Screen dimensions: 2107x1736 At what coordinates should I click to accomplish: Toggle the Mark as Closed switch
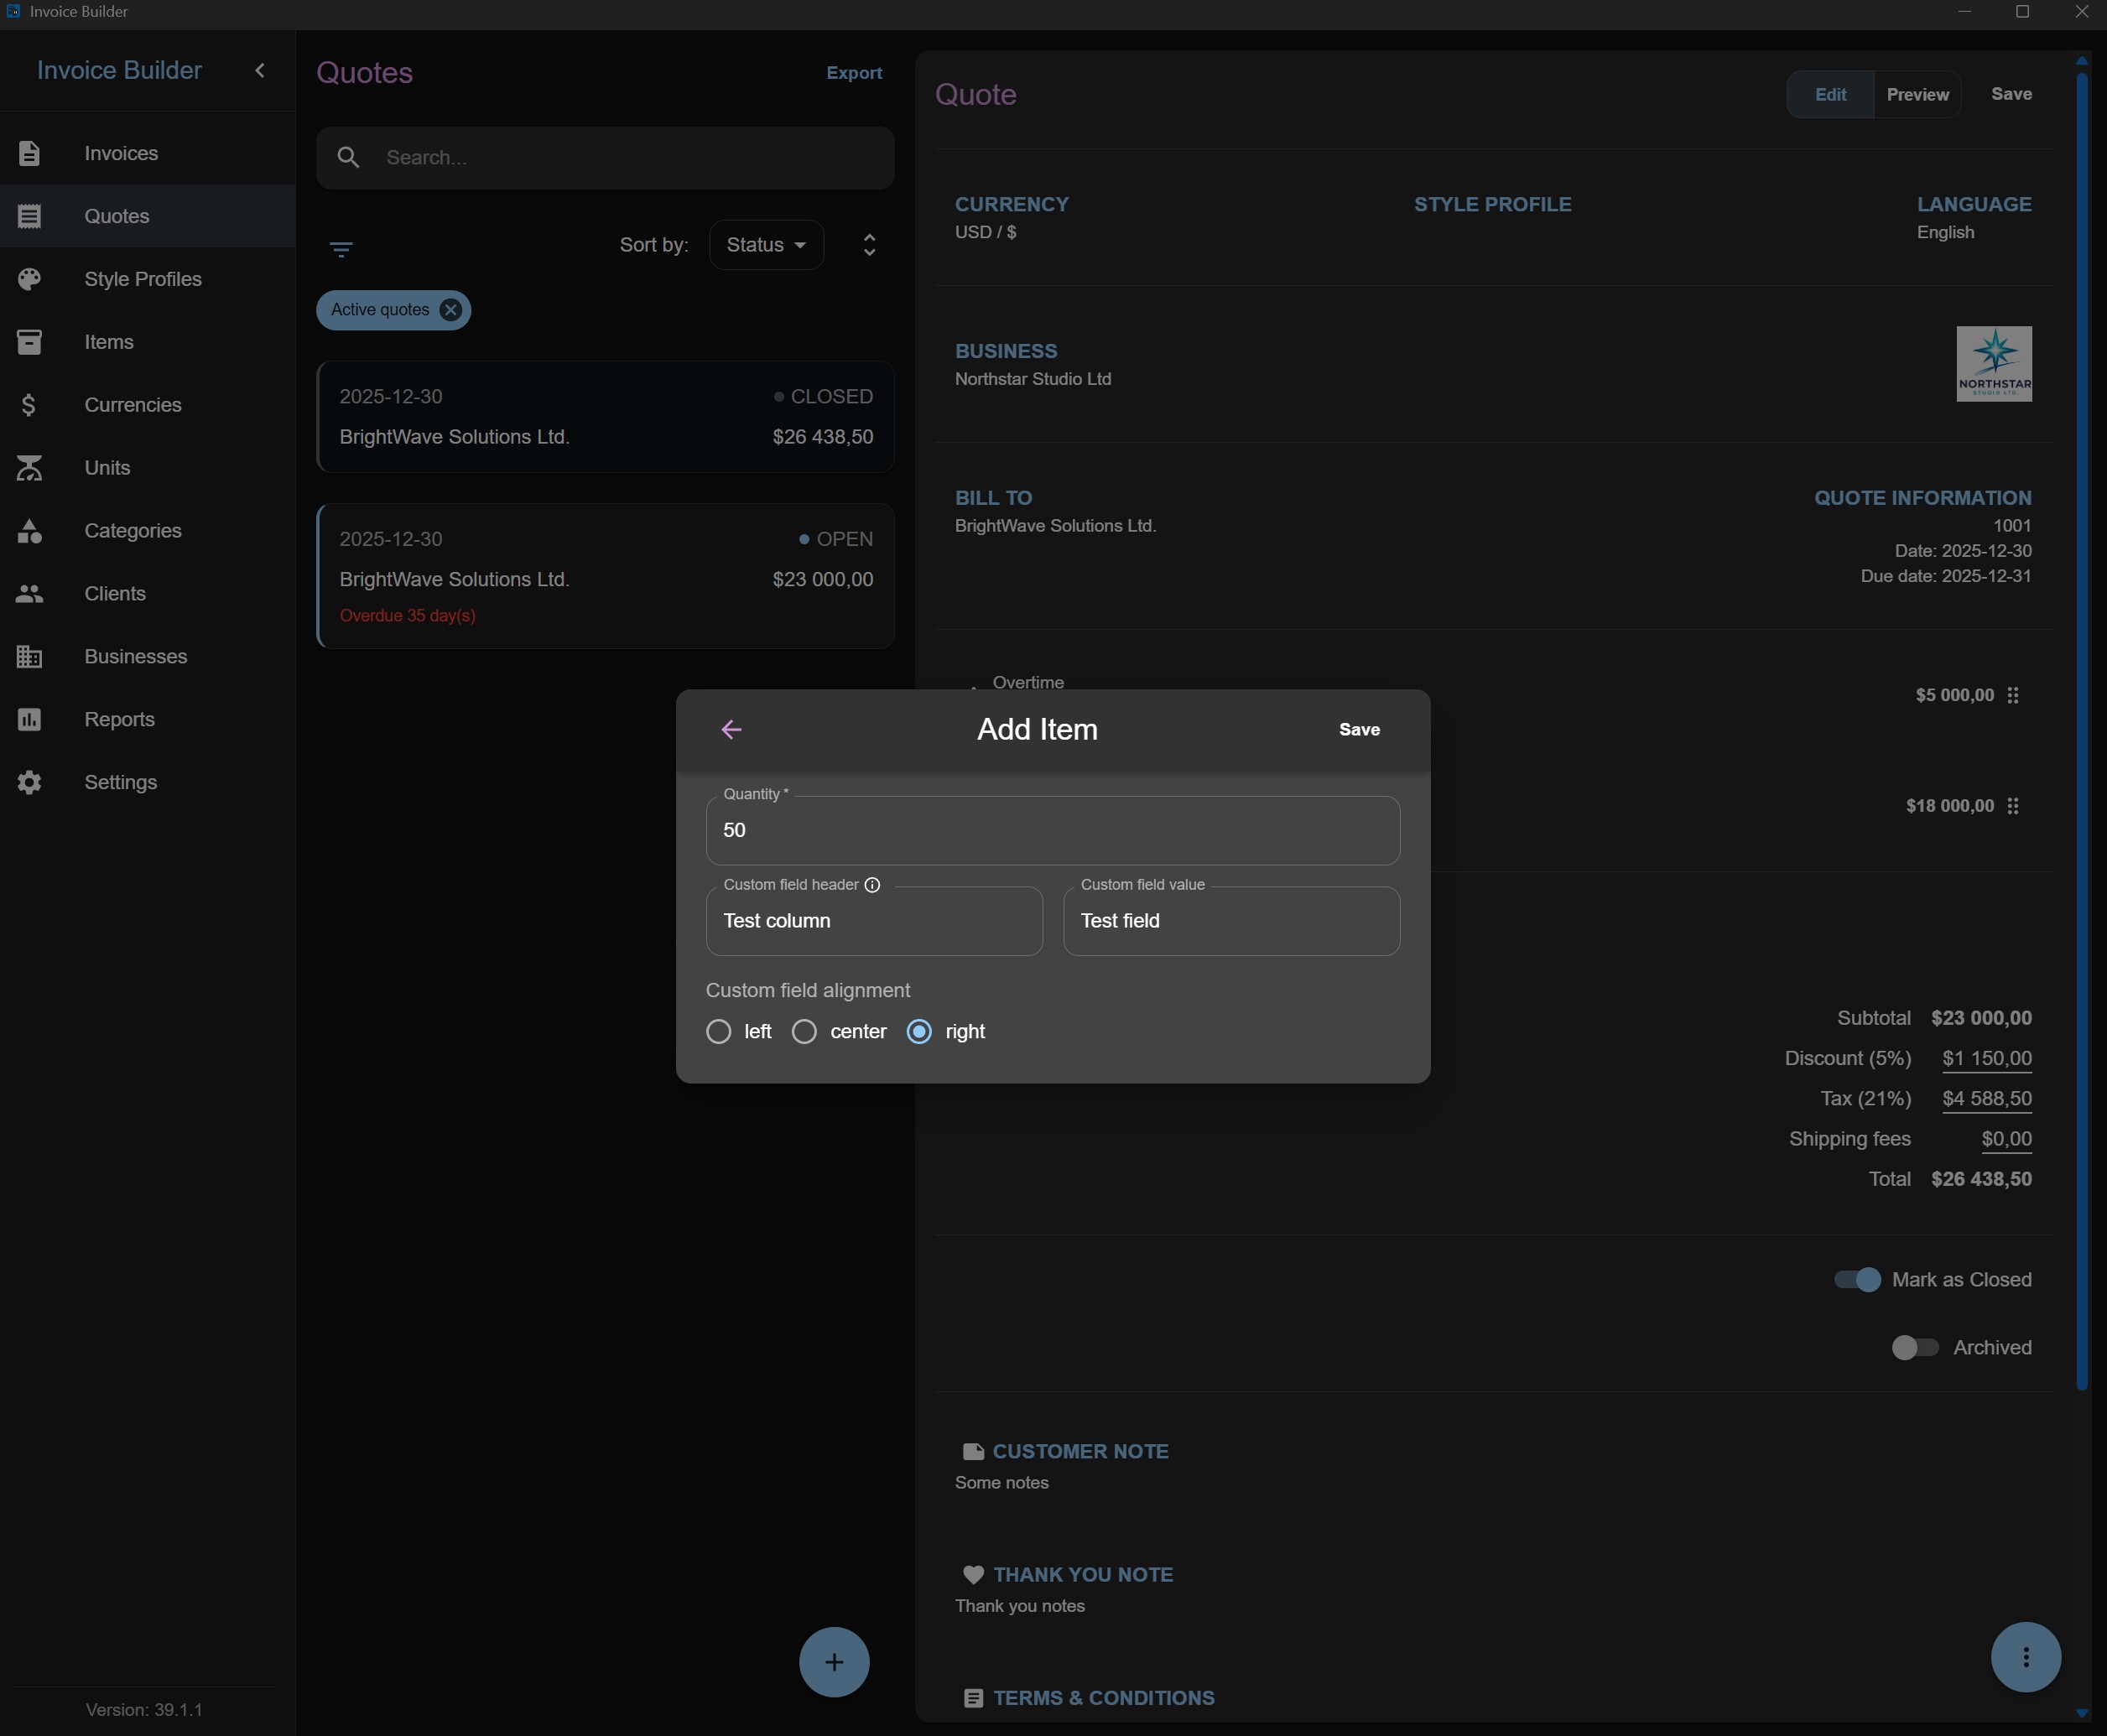pos(1857,1280)
